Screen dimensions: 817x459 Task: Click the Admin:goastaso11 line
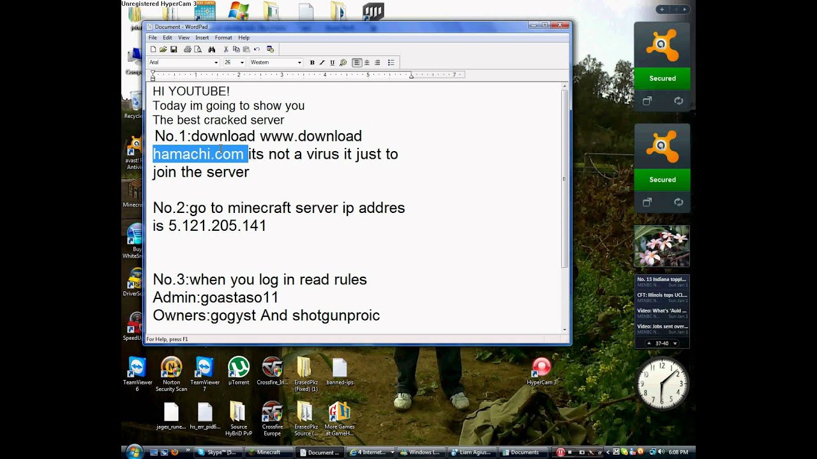tap(216, 297)
